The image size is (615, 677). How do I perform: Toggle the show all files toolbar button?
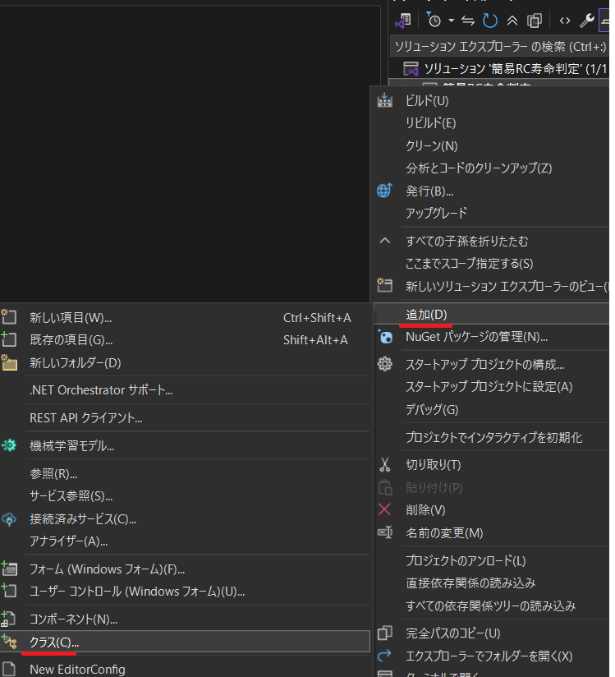click(x=535, y=21)
